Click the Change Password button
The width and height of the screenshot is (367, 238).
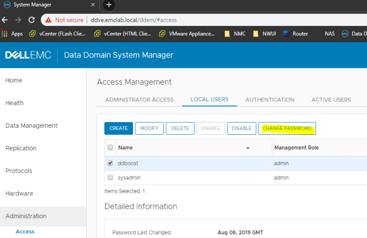tap(287, 128)
